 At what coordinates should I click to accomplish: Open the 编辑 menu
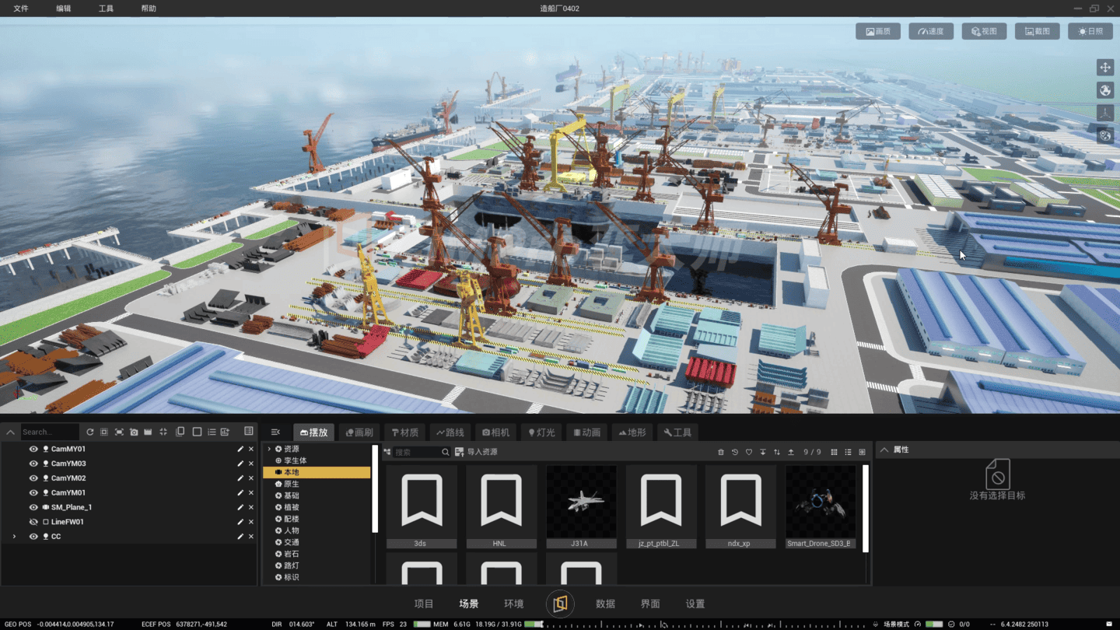(x=64, y=9)
